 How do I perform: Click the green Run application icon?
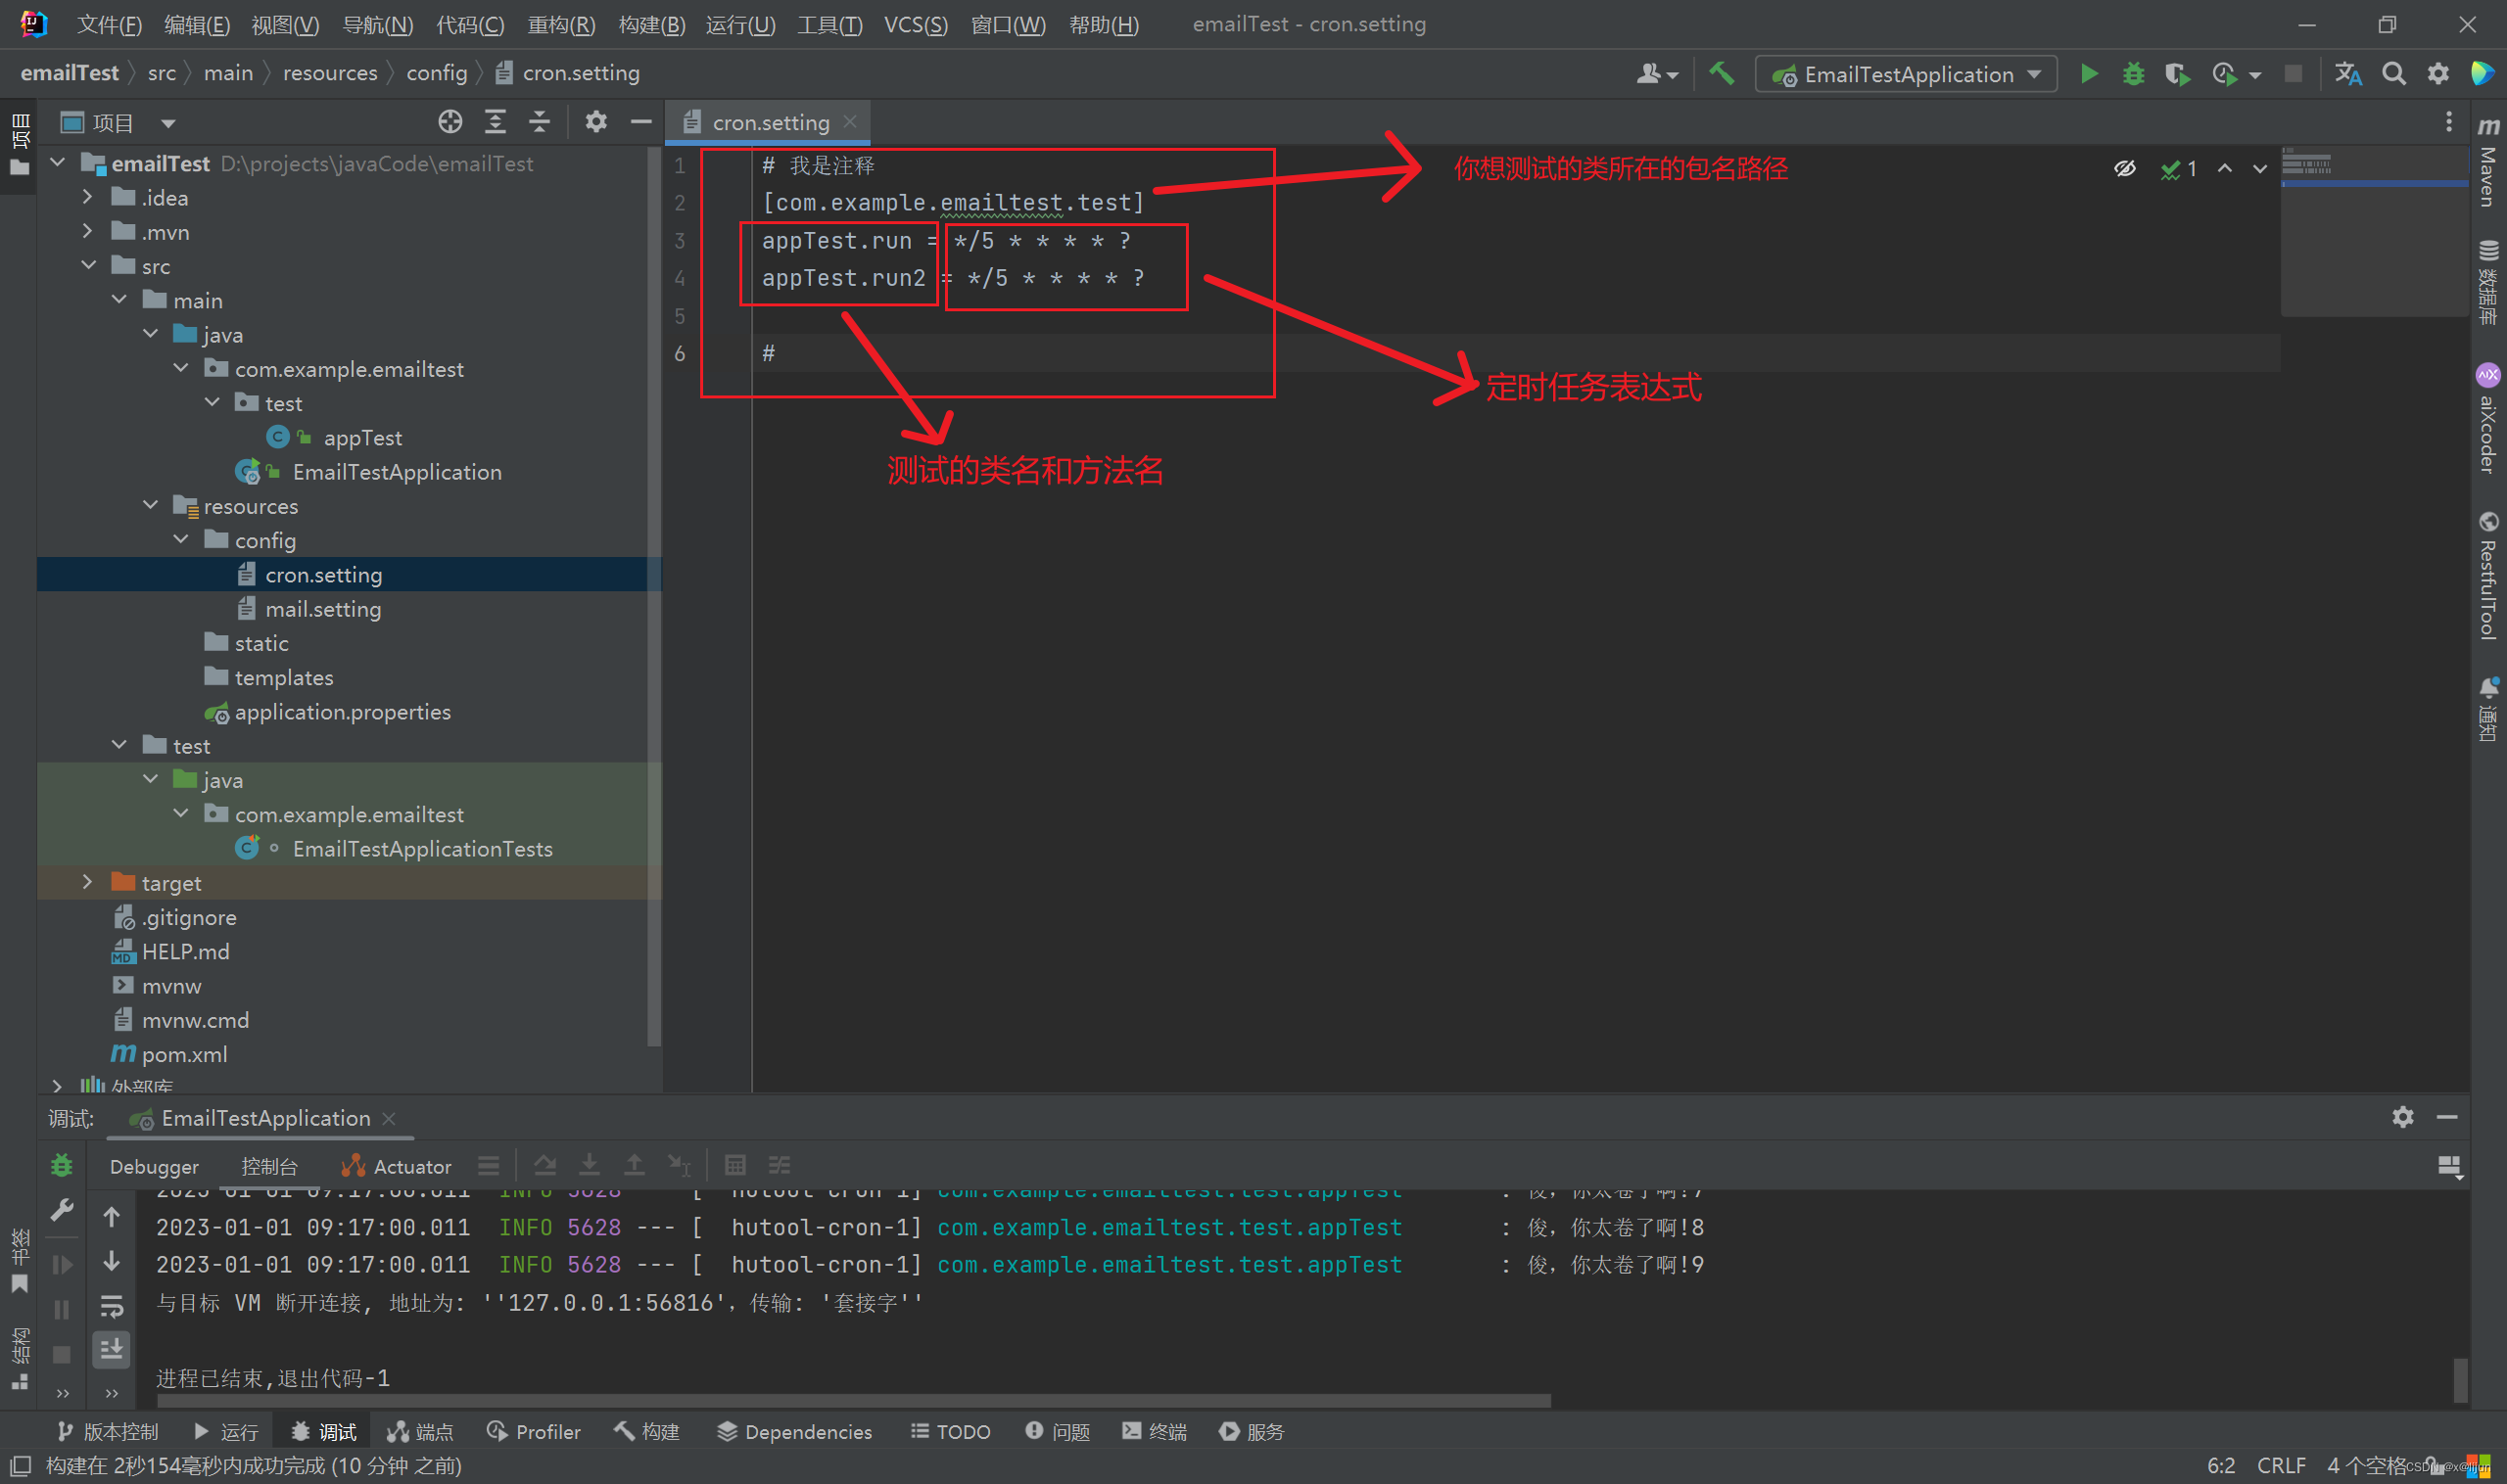click(x=2089, y=74)
